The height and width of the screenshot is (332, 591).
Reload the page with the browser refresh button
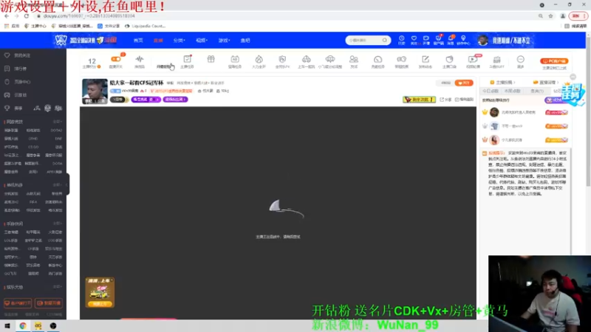[x=27, y=15]
